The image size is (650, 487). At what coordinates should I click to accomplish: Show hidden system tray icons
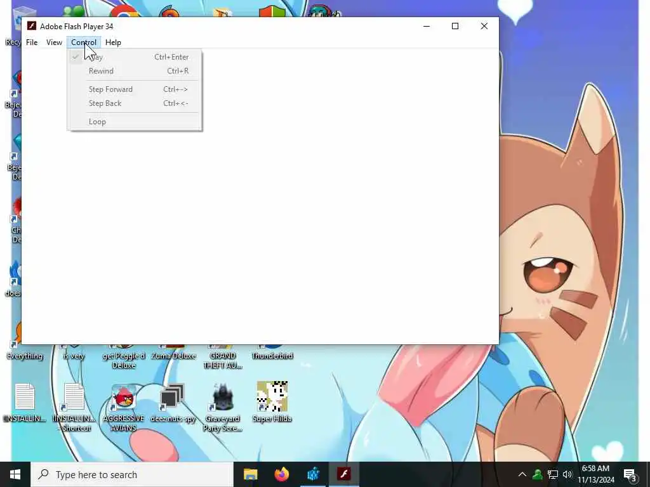click(x=522, y=474)
